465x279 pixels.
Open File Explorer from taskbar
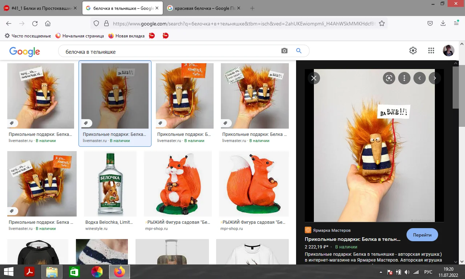pyautogui.click(x=52, y=272)
